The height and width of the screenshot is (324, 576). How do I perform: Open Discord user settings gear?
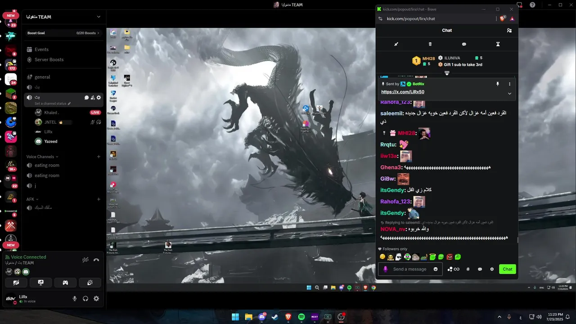96,298
